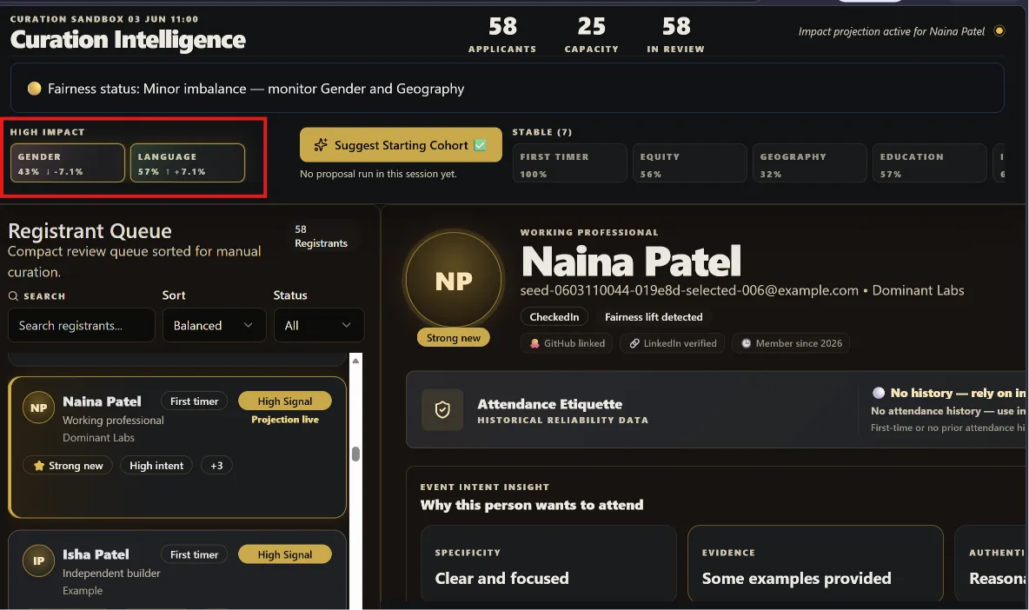Click High Signal badge on Isha Patel card
This screenshot has height=610, width=1029.
click(x=285, y=554)
